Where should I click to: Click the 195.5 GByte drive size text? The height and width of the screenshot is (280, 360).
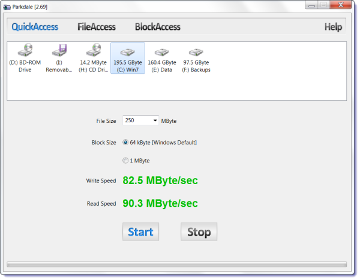[128, 62]
